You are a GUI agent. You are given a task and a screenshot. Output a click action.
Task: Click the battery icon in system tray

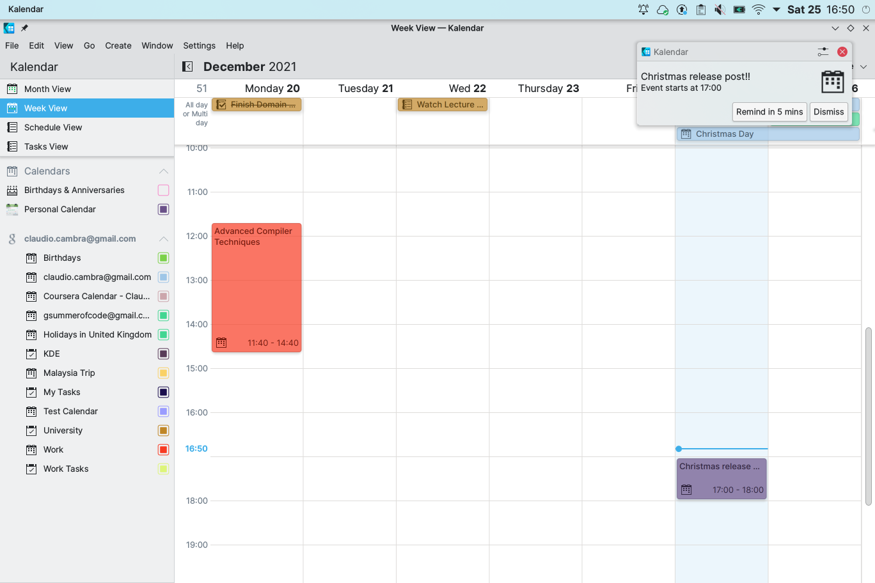coord(739,10)
